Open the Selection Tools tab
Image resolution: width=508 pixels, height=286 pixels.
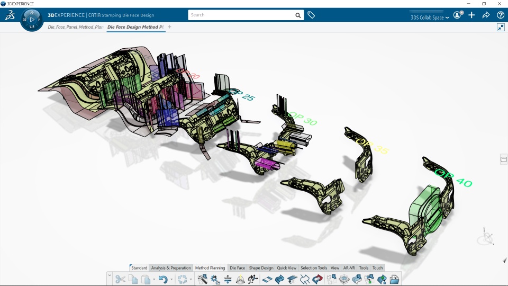pyautogui.click(x=314, y=268)
